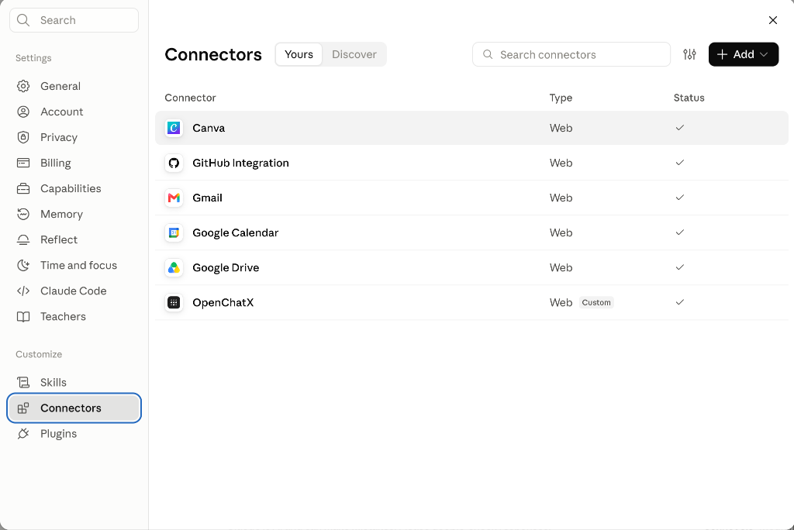Open the Gmail connector row
This screenshot has width=794, height=530.
point(471,198)
